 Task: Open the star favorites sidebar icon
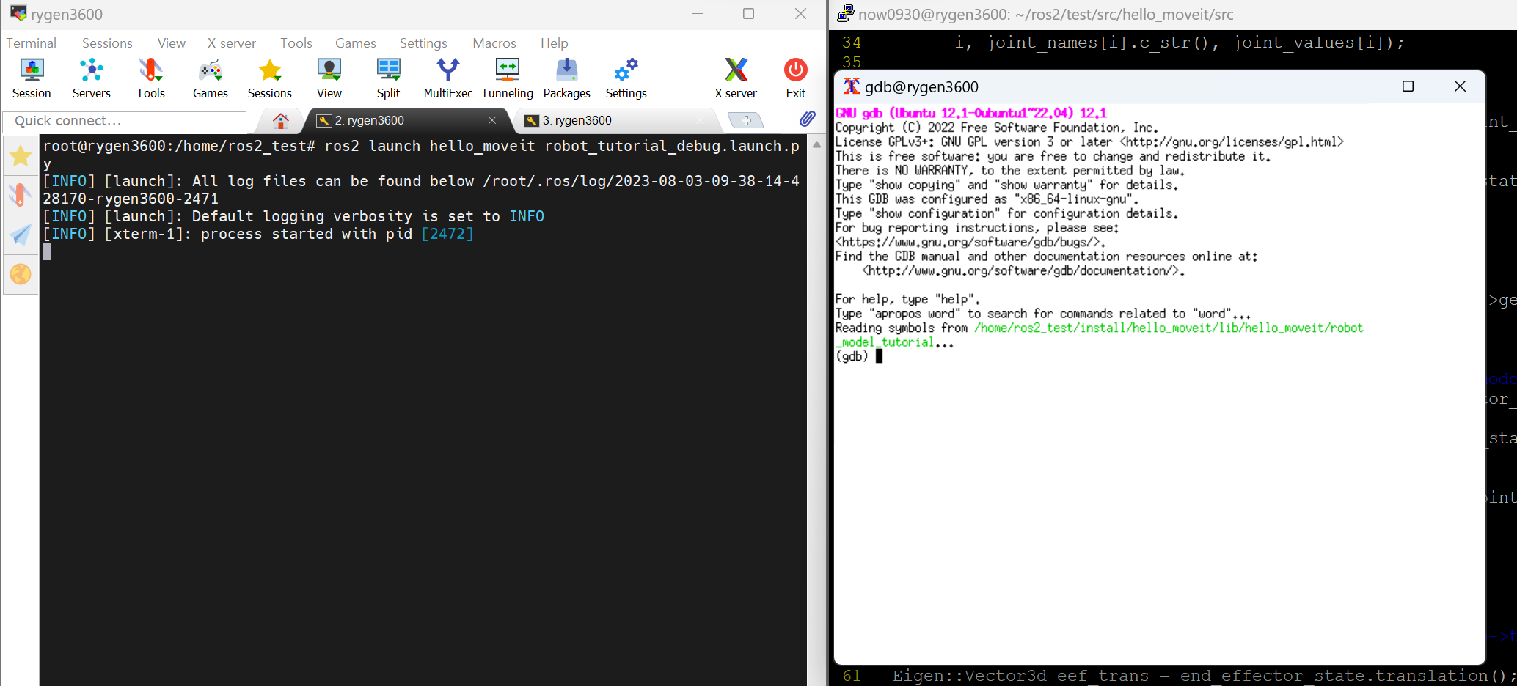[21, 156]
